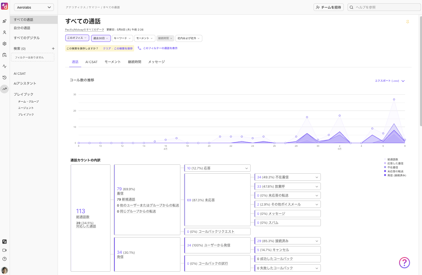Viewport: 422px width, 275px height.
Task: Click the search magnifier icon in help field
Action: point(351,7)
